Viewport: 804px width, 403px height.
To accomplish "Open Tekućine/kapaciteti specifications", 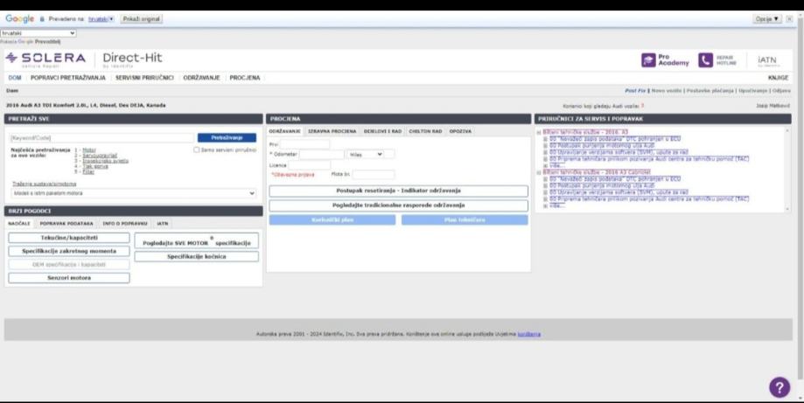I will (69, 238).
